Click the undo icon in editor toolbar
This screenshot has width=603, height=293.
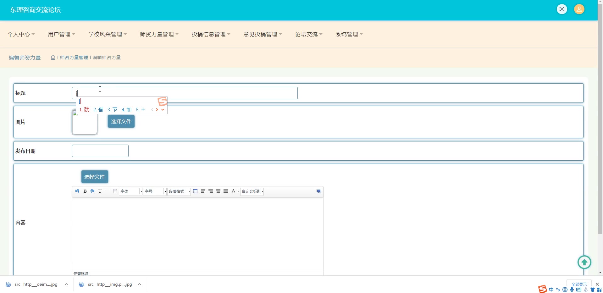pos(77,191)
